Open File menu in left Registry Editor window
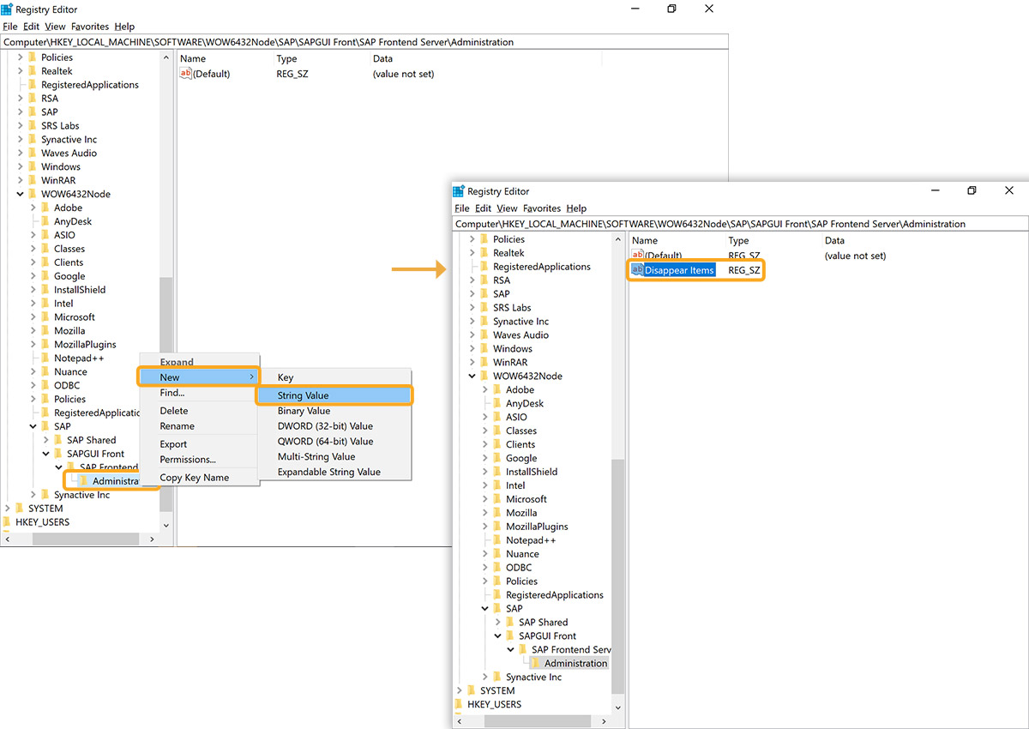 click(10, 27)
